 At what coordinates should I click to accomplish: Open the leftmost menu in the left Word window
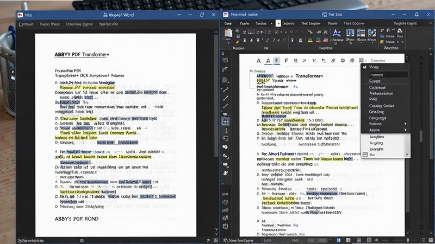point(26,24)
